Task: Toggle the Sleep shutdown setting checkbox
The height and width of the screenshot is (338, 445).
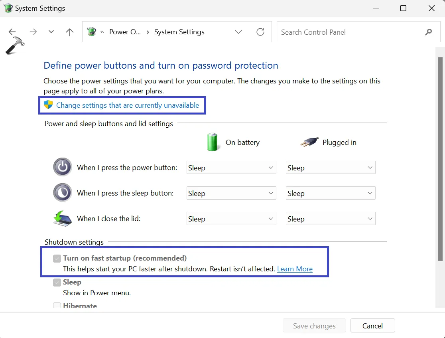Action: 57,282
